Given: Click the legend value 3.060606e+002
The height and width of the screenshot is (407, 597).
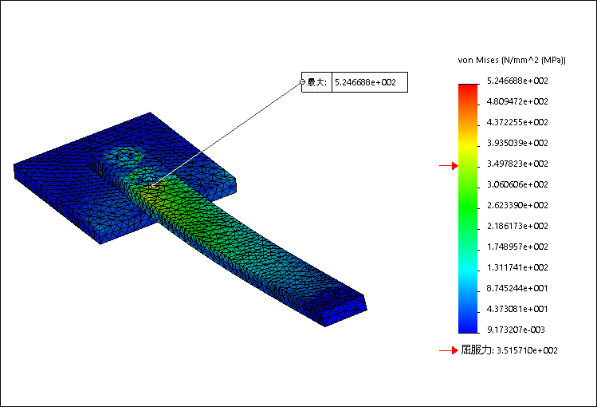Looking at the screenshot, I should [517, 184].
